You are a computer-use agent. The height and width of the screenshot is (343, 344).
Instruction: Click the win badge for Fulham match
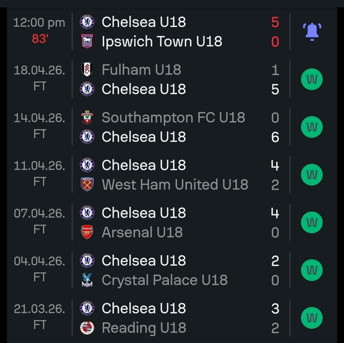pos(312,79)
